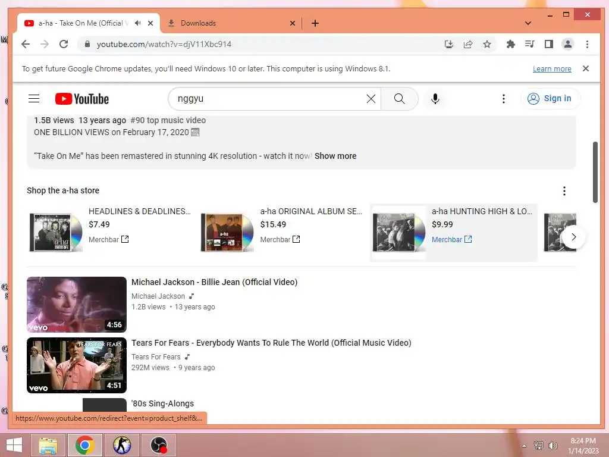Open Michael Jackson - Billie Jean title
This screenshot has width=609, height=457.
pyautogui.click(x=214, y=282)
